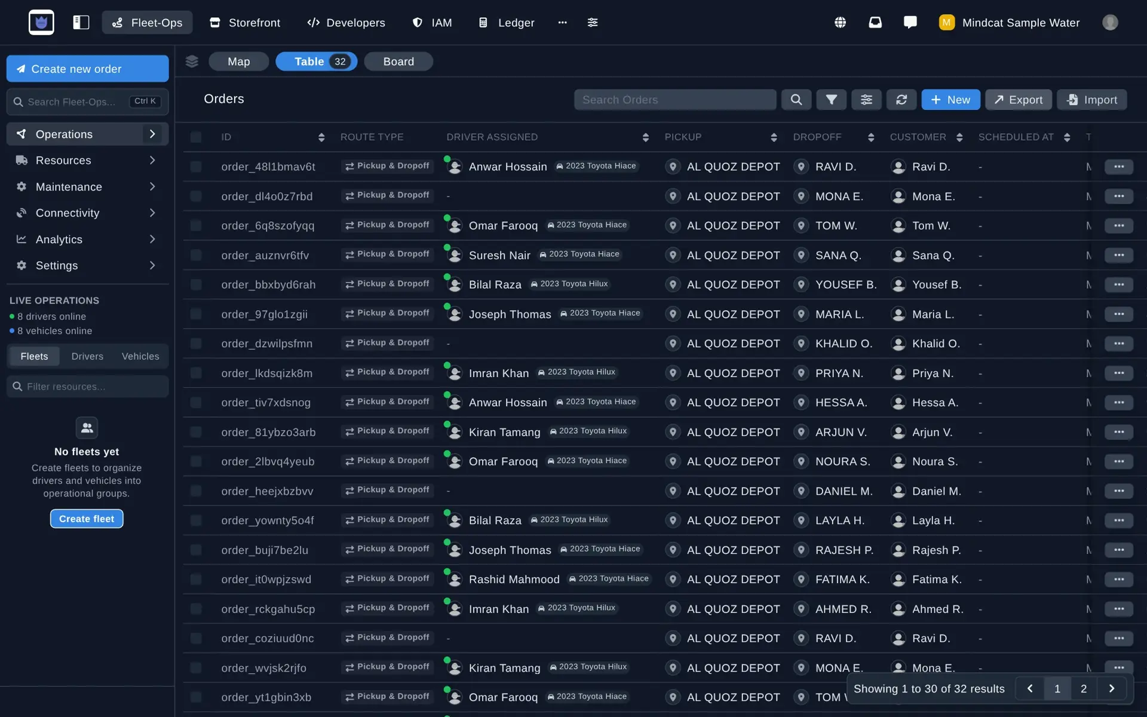This screenshot has height=717, width=1147.
Task: Open actions menu for order_48l1bmav6t
Action: (x=1119, y=167)
